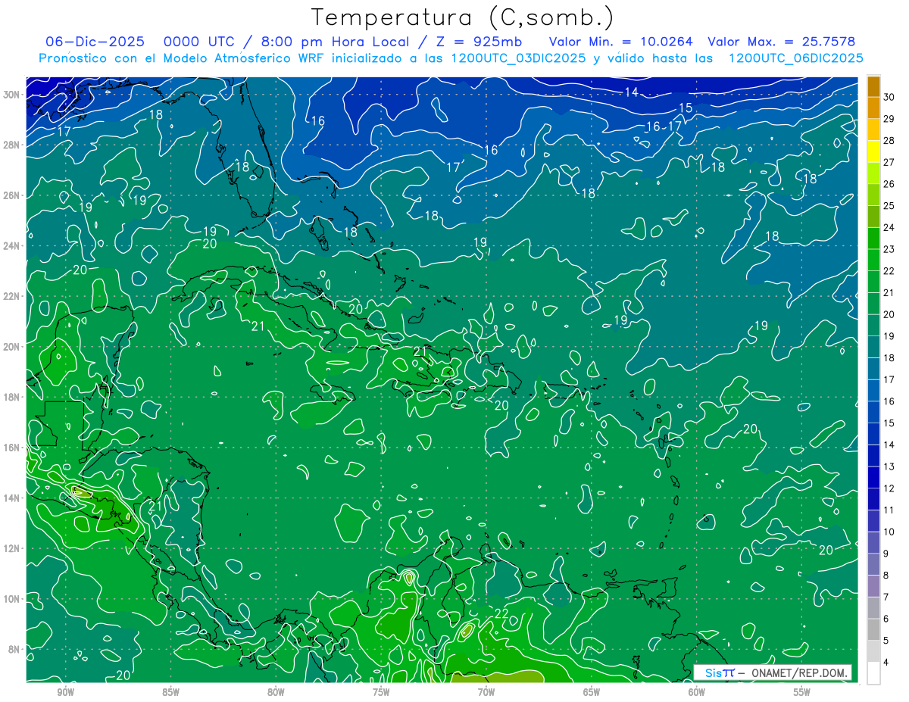The height and width of the screenshot is (702, 909).
Task: Click the colorbar value 30
Action: pyautogui.click(x=889, y=97)
